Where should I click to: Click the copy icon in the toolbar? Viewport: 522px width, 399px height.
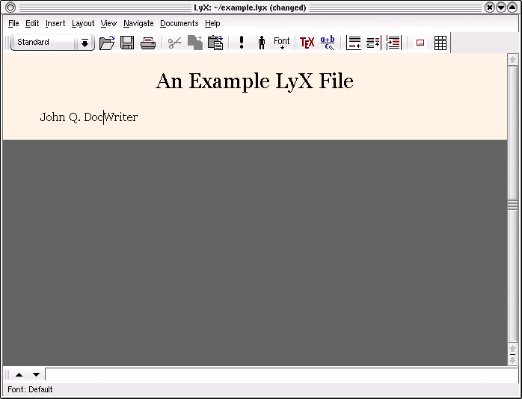pyautogui.click(x=195, y=43)
